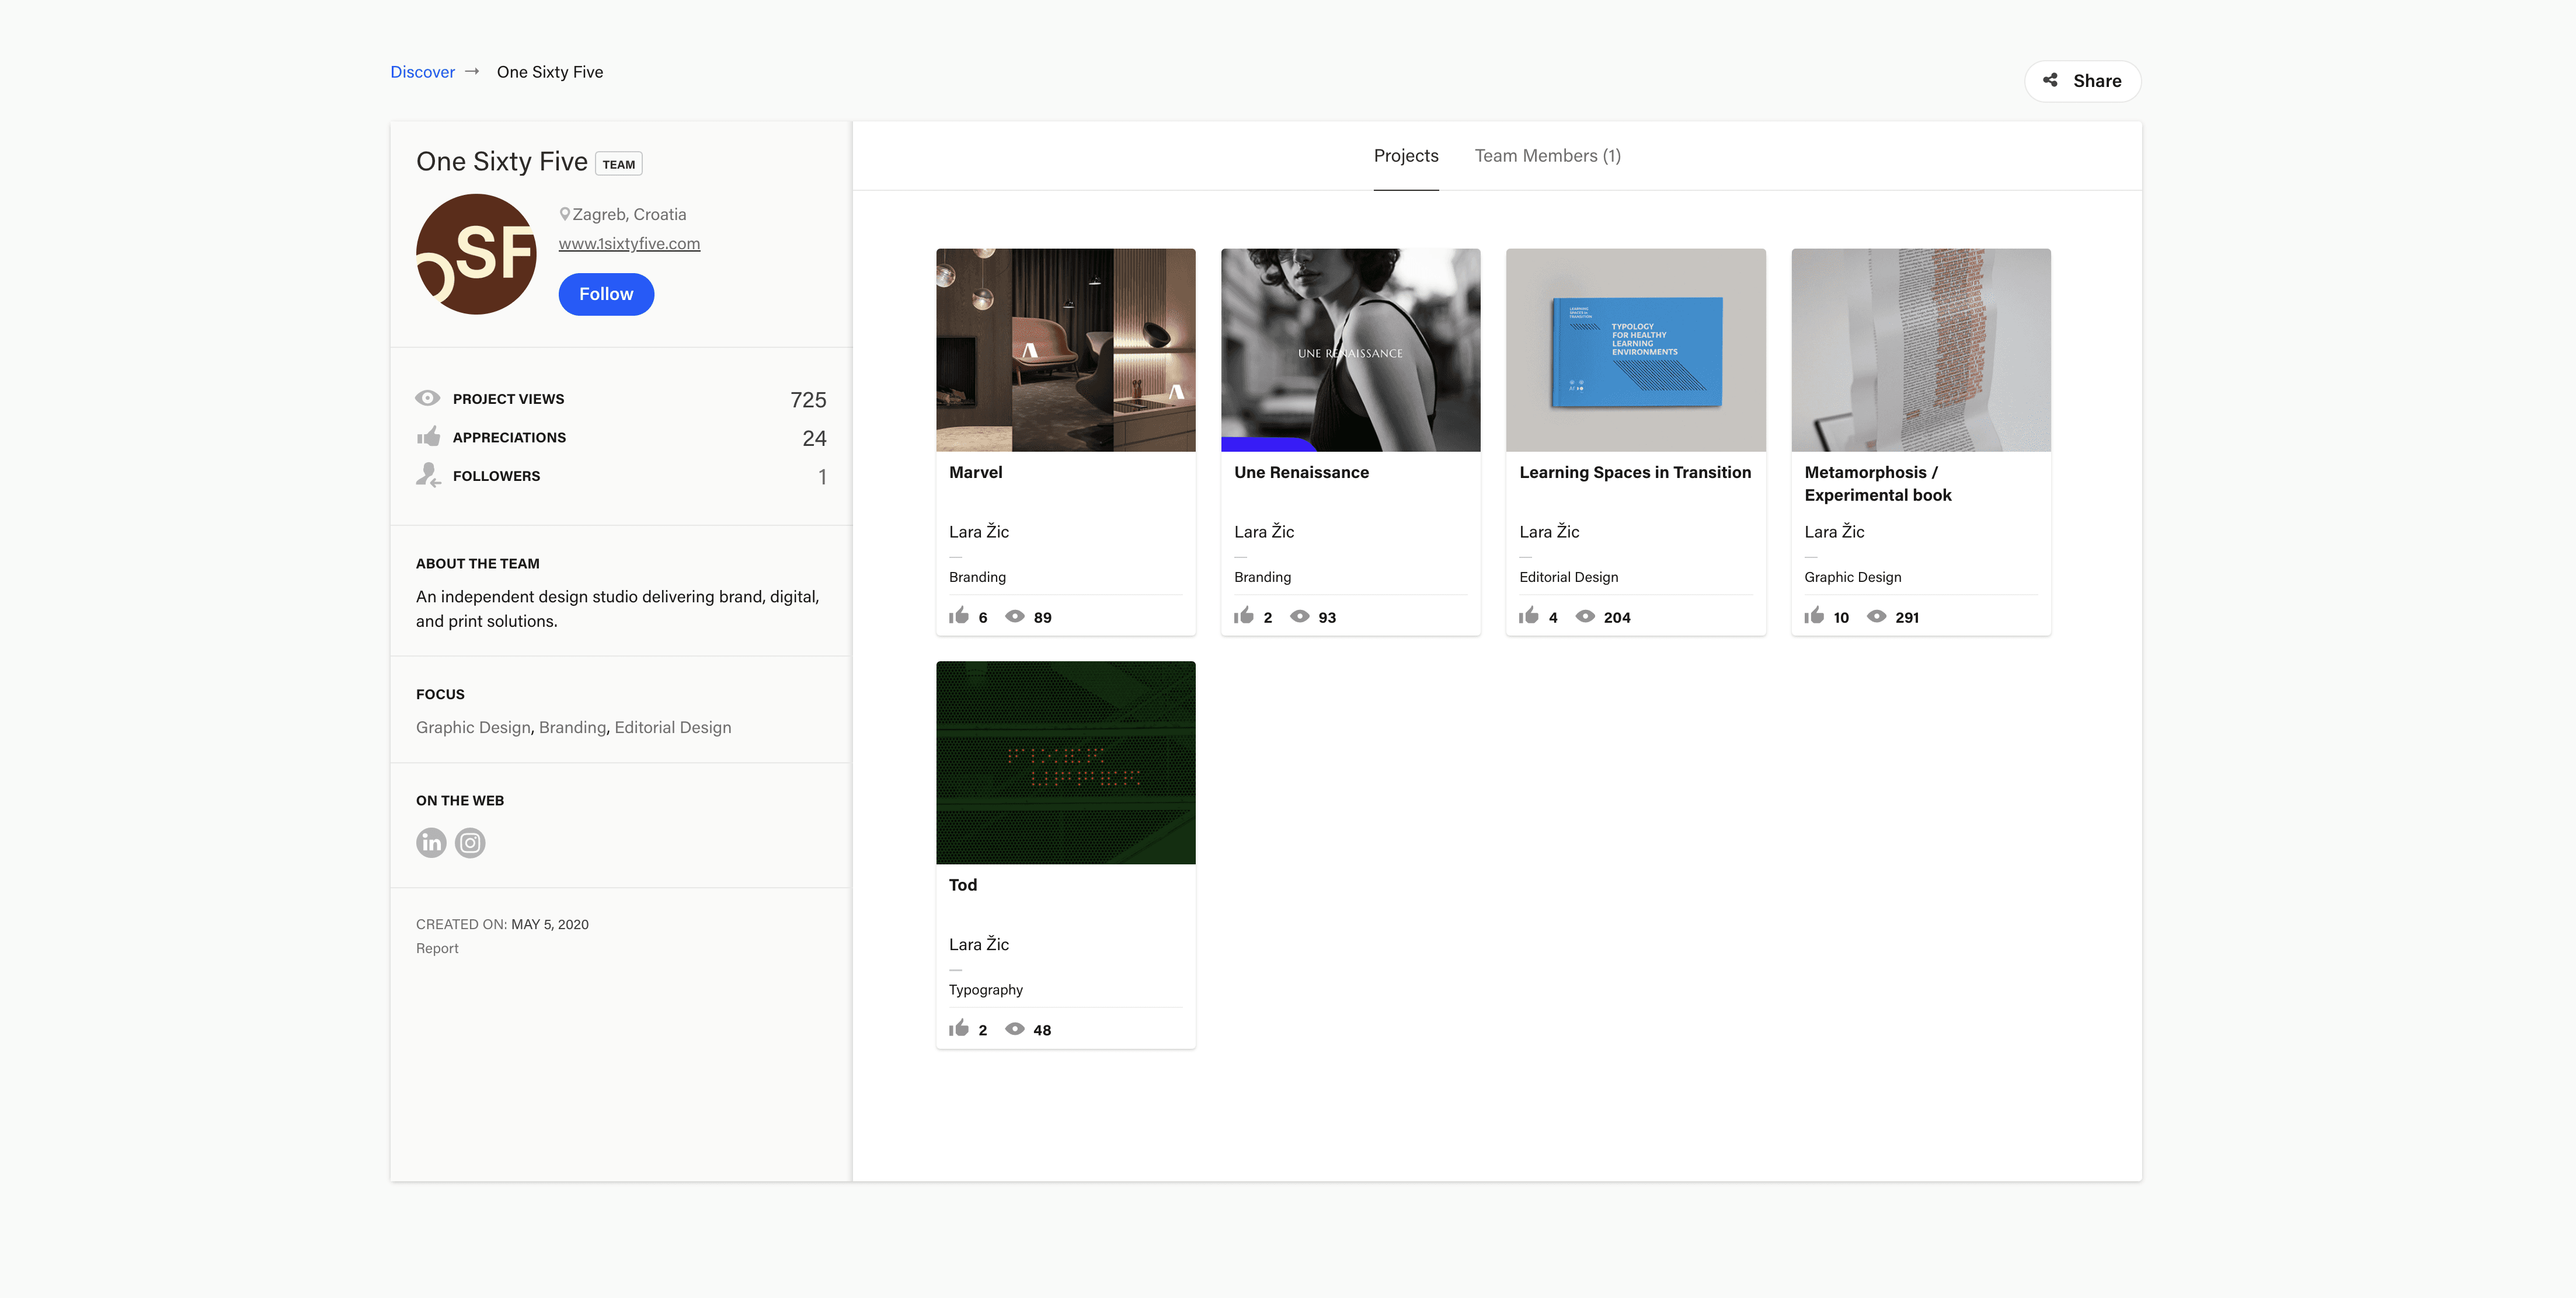This screenshot has height=1298, width=2576.
Task: Open the www.1sixtyfive.com website link
Action: tap(629, 243)
